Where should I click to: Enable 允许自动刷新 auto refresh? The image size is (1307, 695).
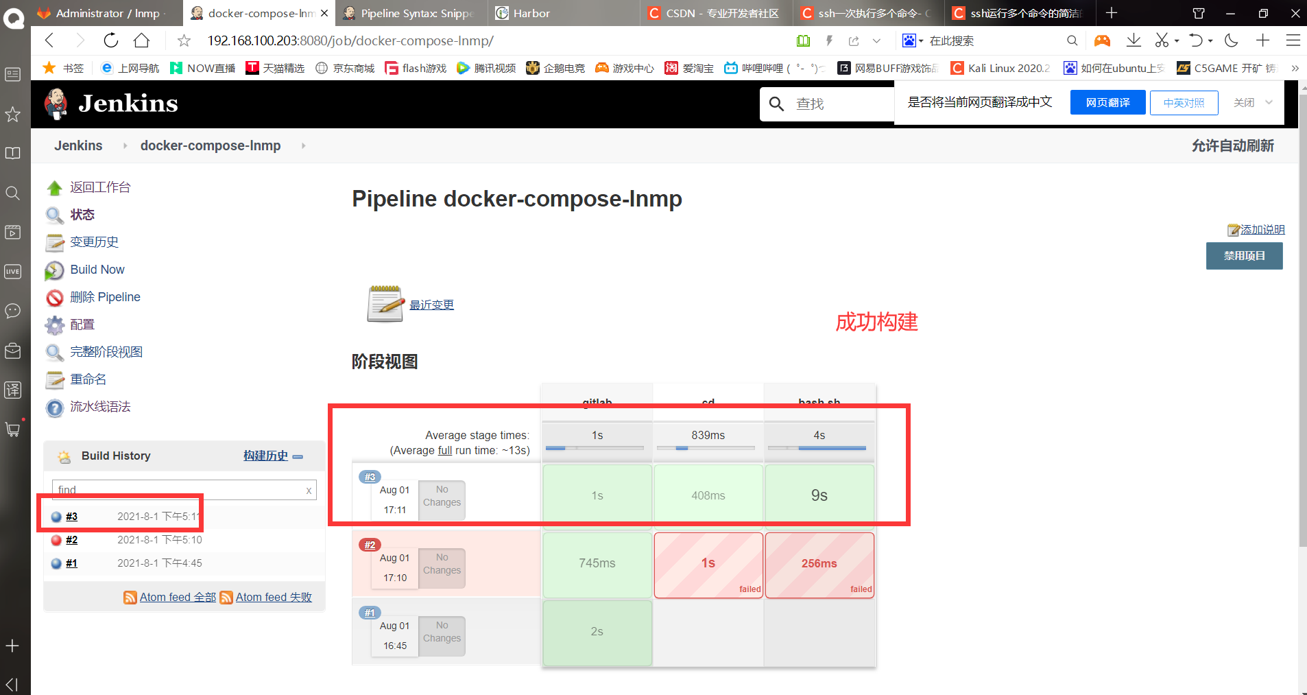1232,145
